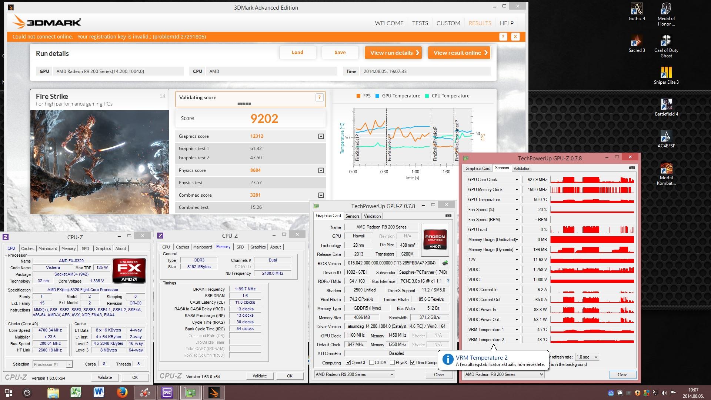Click the BIOS save chip icon
Image resolution: width=711 pixels, height=400 pixels.
pos(445,263)
